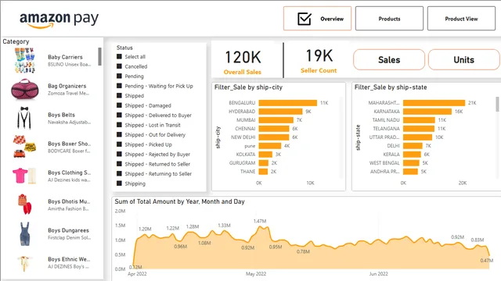This screenshot has width=501, height=281.
Task: Click the Status slicer header
Action: pos(124,48)
